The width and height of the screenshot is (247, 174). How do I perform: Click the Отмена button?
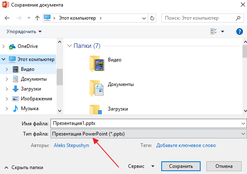(x=224, y=167)
